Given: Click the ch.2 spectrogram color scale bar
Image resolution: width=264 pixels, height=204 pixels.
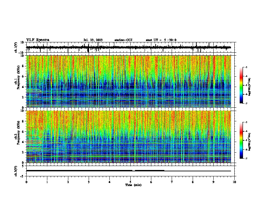Looking at the screenshot, I should tap(241, 140).
